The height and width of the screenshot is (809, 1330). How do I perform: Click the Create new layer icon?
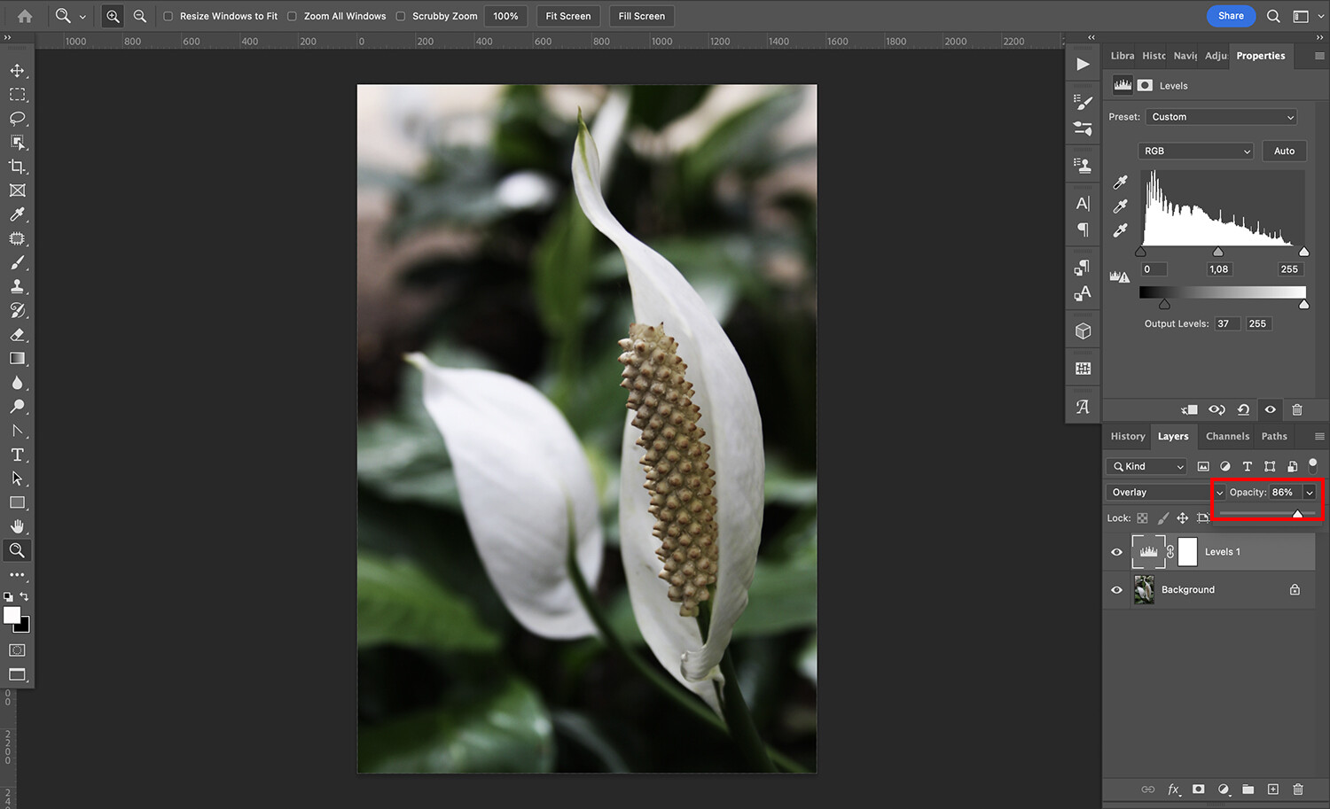tap(1272, 789)
